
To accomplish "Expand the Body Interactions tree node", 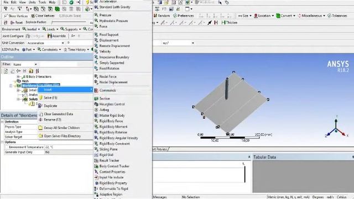I will click(18, 77).
